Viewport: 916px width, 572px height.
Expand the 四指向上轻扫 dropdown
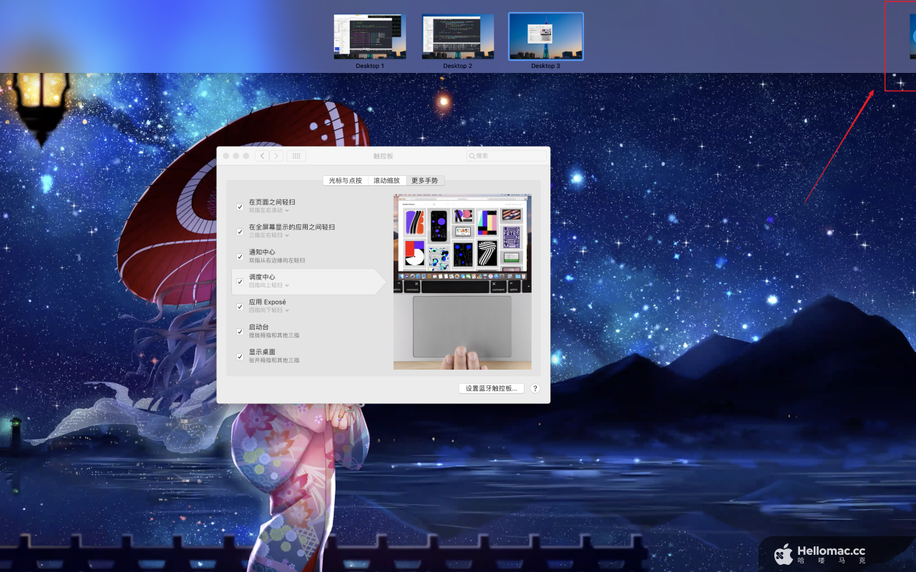pos(269,285)
